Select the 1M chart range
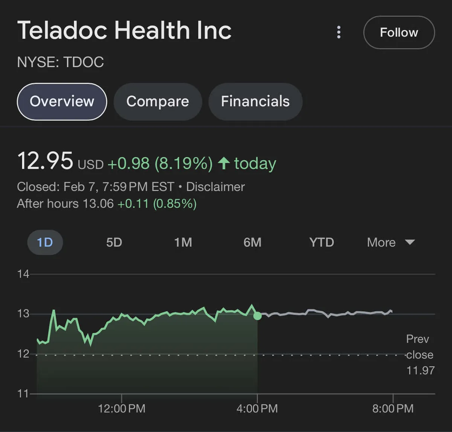 coord(183,242)
